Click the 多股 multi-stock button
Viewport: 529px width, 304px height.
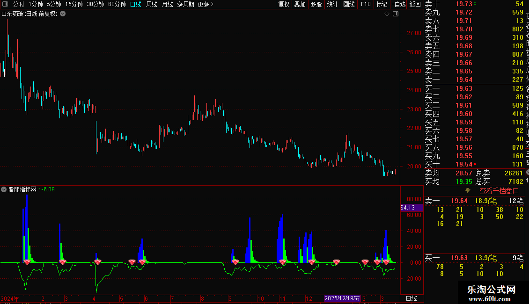[x=316, y=4]
